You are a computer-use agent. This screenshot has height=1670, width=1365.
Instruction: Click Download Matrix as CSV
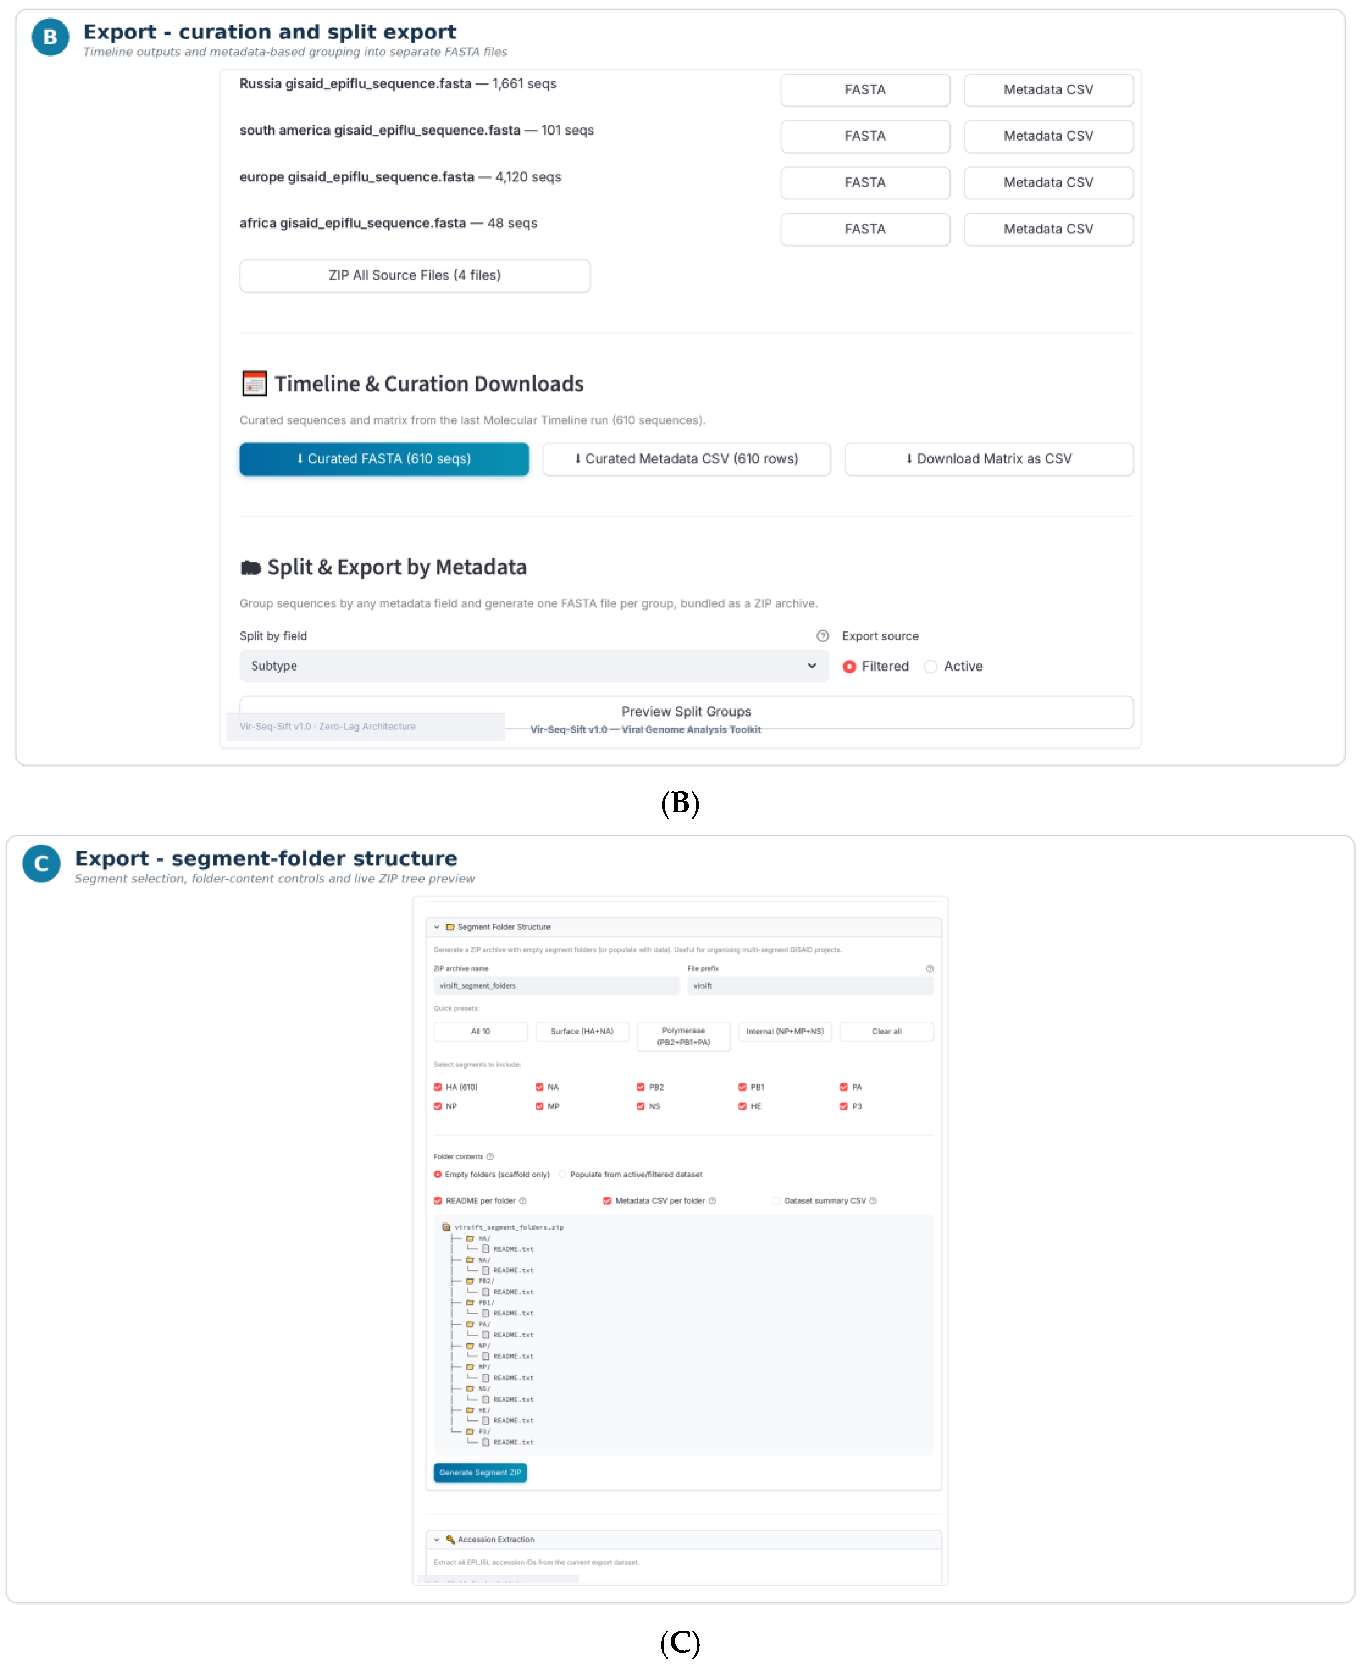pos(988,459)
